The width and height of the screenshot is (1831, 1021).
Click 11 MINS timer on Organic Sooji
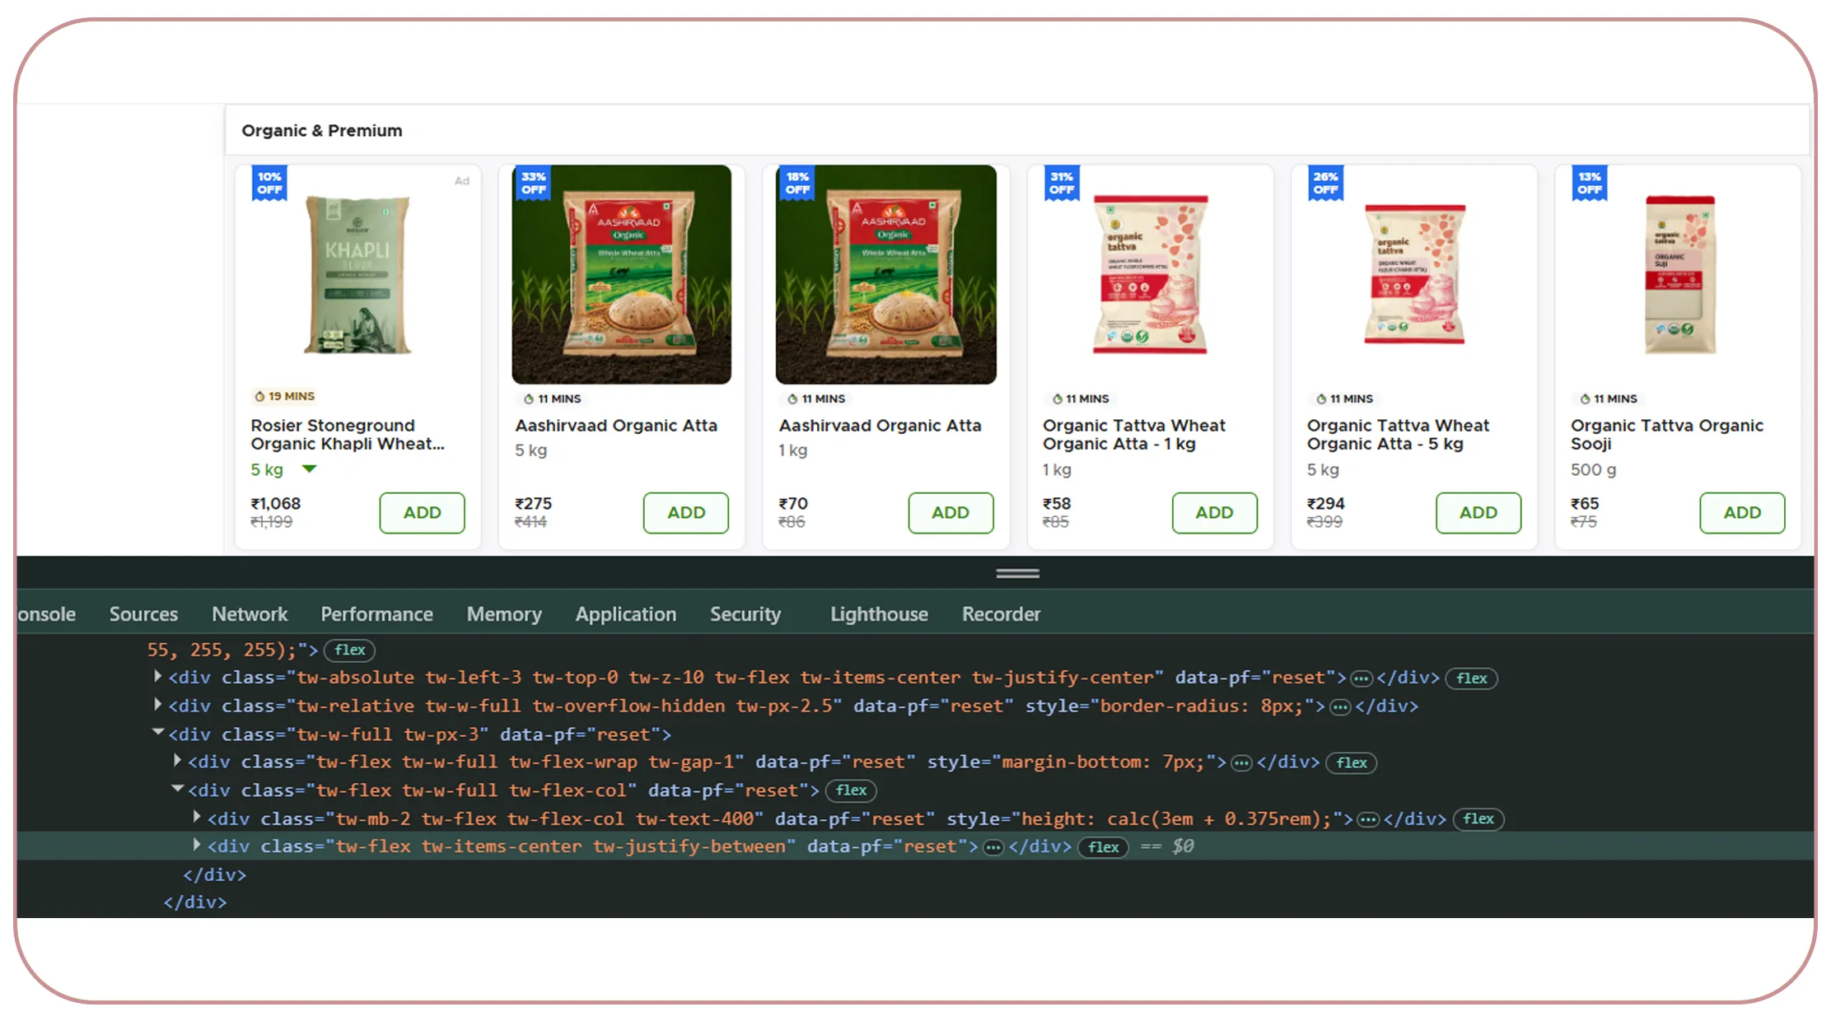point(1609,399)
